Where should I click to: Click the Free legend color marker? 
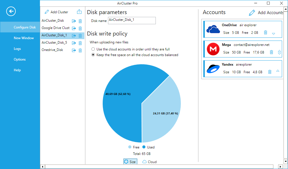click(130, 147)
